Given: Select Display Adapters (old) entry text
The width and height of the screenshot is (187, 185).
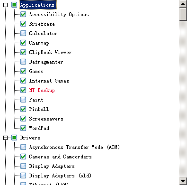Looking at the screenshot, I should click(x=60, y=176).
